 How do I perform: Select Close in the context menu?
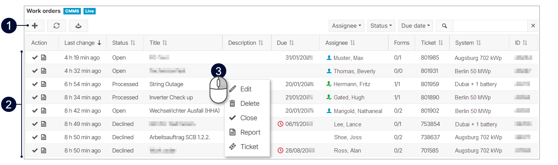coord(248,118)
